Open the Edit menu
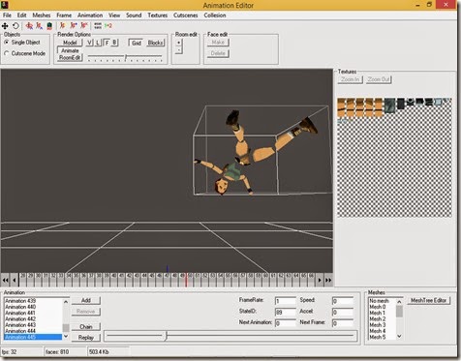 click(x=21, y=15)
